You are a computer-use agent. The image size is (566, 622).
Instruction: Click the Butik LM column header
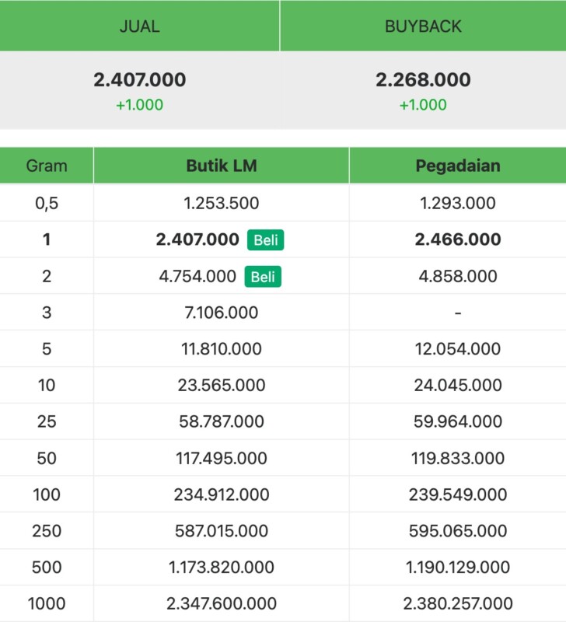point(221,166)
